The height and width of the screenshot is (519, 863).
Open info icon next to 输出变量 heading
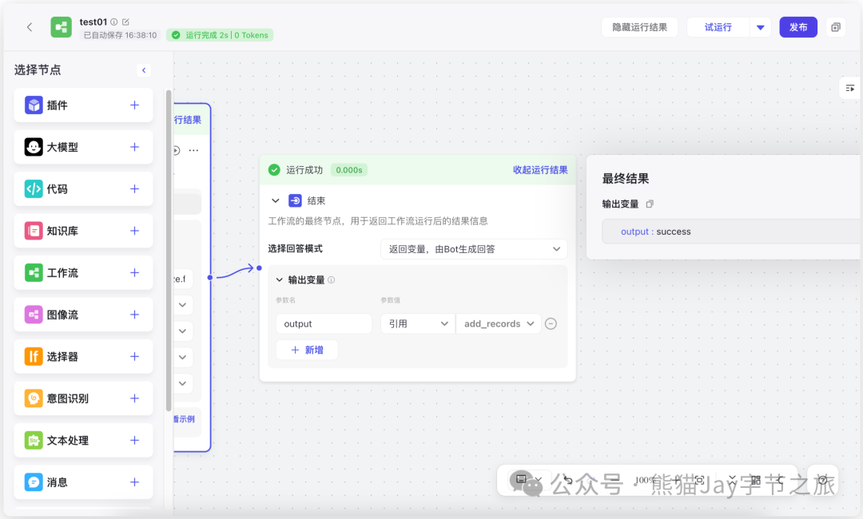pos(332,279)
